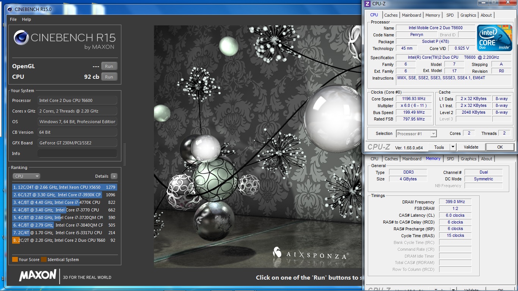This screenshot has height=291, width=518.
Task: Switch to Graphics tab in upper CPU-Z
Action: click(x=468, y=15)
